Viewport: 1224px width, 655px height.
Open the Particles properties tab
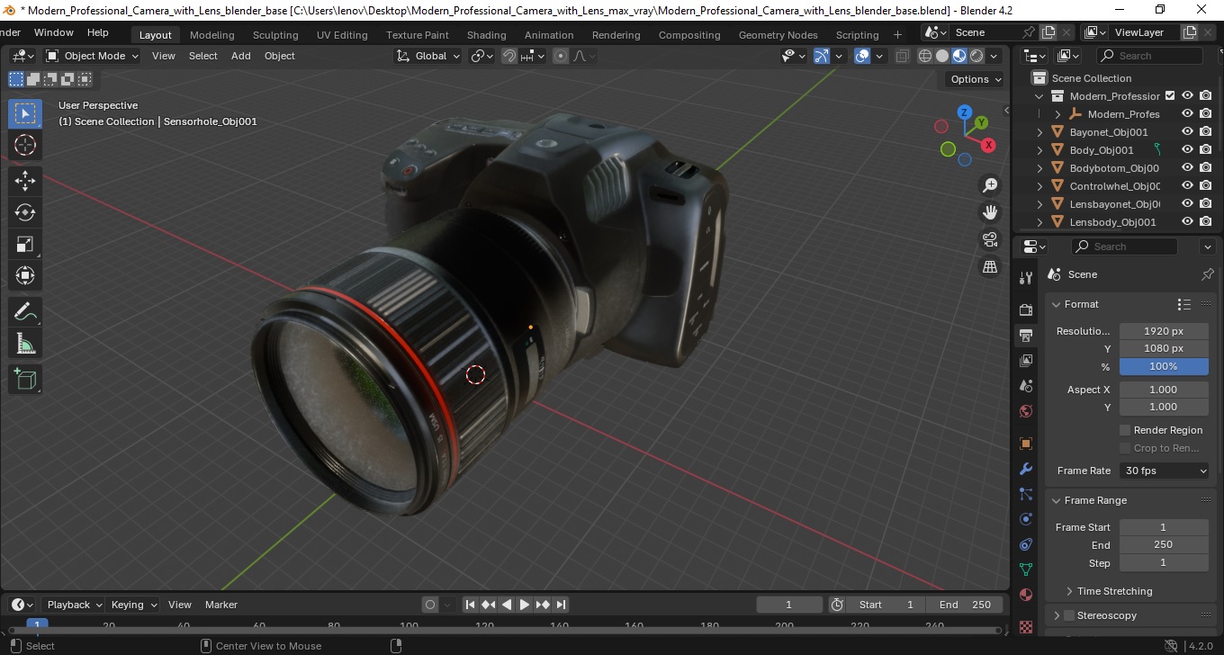pos(1025,494)
